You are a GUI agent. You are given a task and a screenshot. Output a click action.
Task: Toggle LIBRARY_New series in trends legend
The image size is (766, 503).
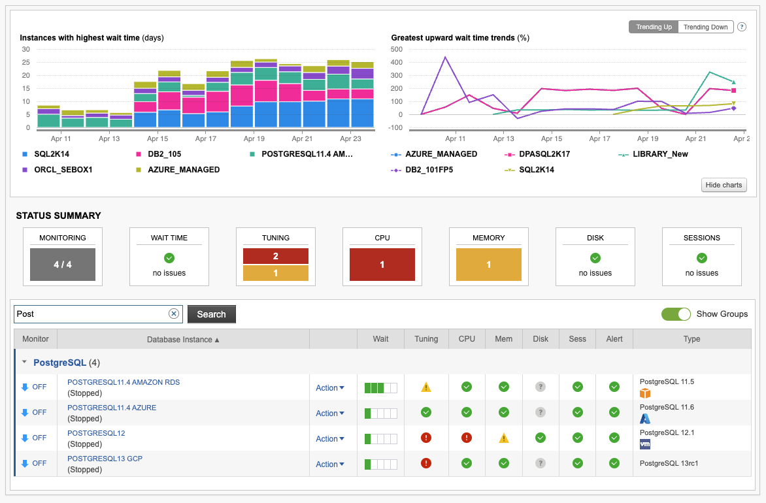653,154
